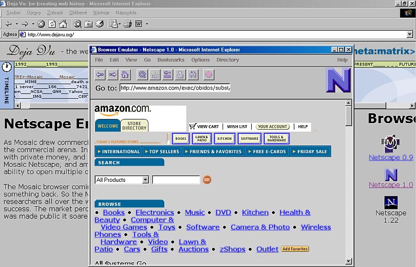This screenshot has width=416, height=267.
Task: Click the Free E-Cards button
Action: [x=267, y=151]
